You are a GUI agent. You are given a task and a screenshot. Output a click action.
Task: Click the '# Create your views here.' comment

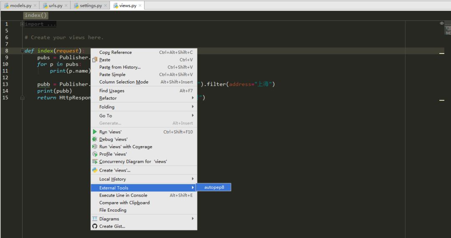64,38
